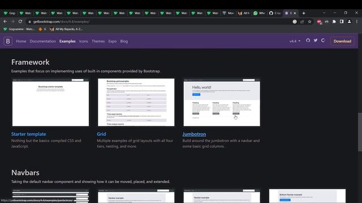Image resolution: width=362 pixels, height=203 pixels.
Task: Open Bootstrap's GitHub icon in navbar
Action: (308, 41)
